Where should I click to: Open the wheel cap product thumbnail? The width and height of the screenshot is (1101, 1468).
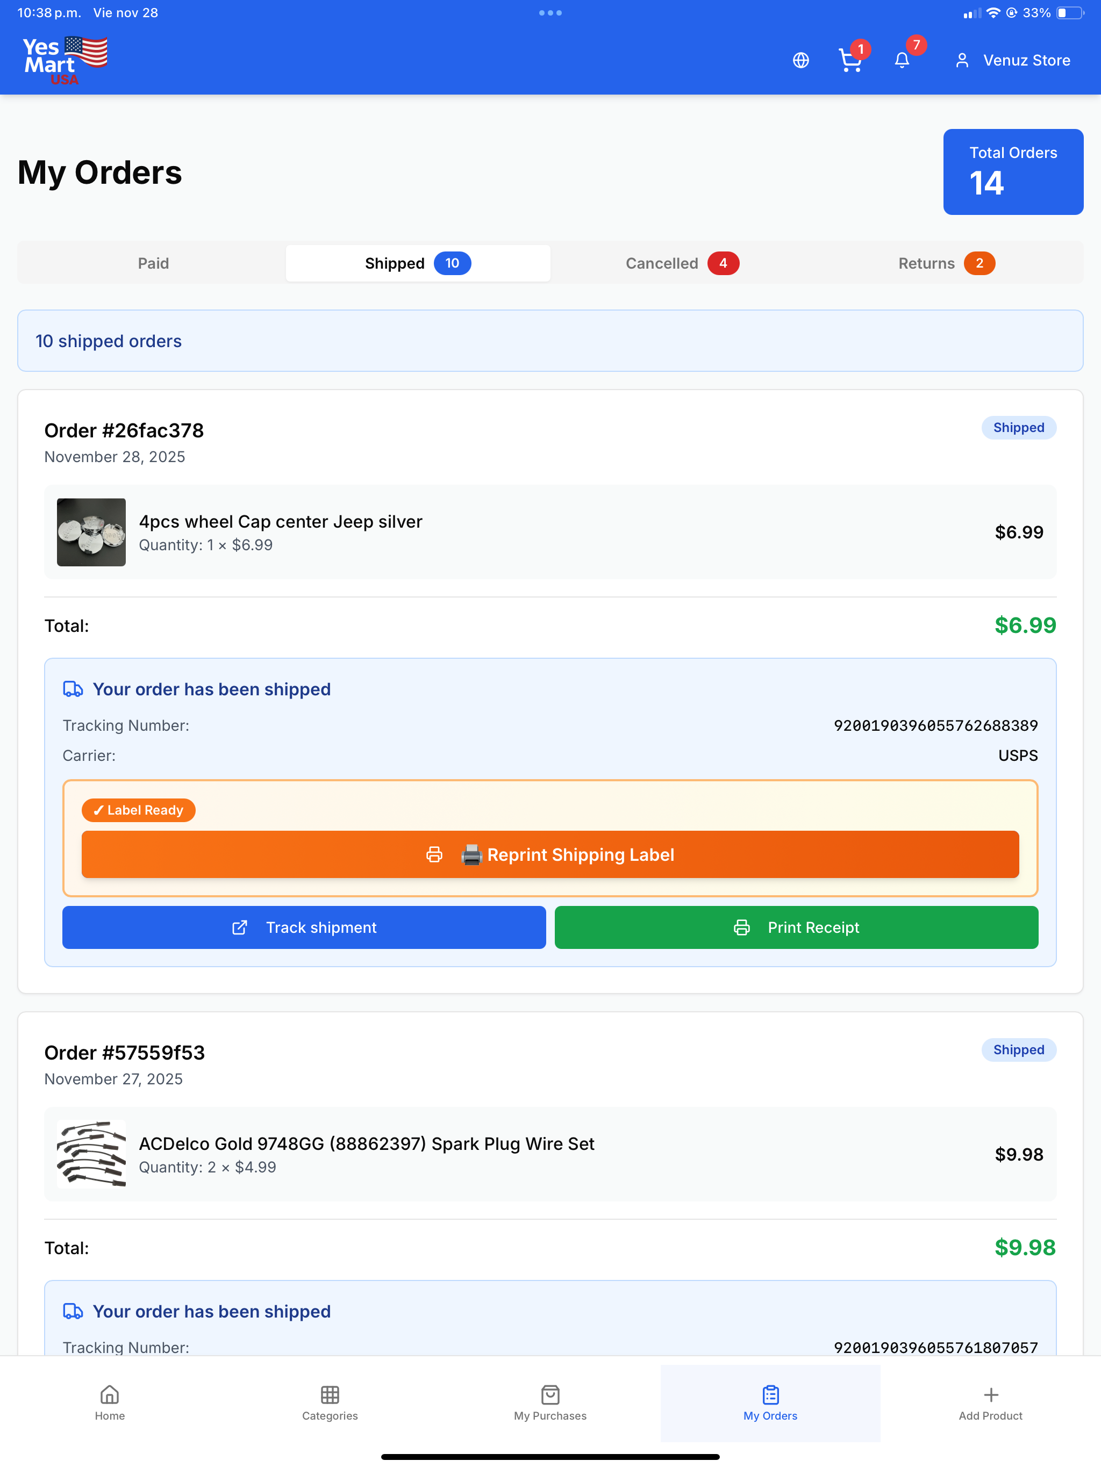(91, 532)
